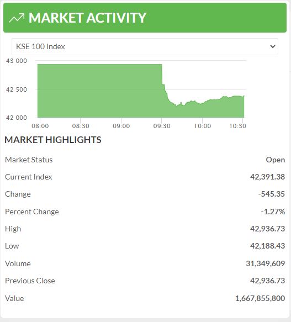Image resolution: width=291 pixels, height=322 pixels.
Task: Open the KSE 100 Index dropdown
Action: pyautogui.click(x=145, y=46)
